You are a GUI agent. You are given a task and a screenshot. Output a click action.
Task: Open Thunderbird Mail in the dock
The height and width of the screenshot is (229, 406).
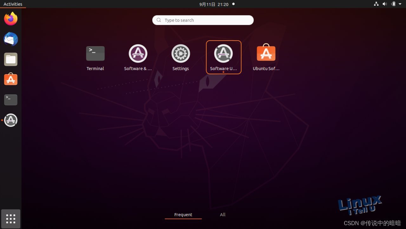coord(11,39)
